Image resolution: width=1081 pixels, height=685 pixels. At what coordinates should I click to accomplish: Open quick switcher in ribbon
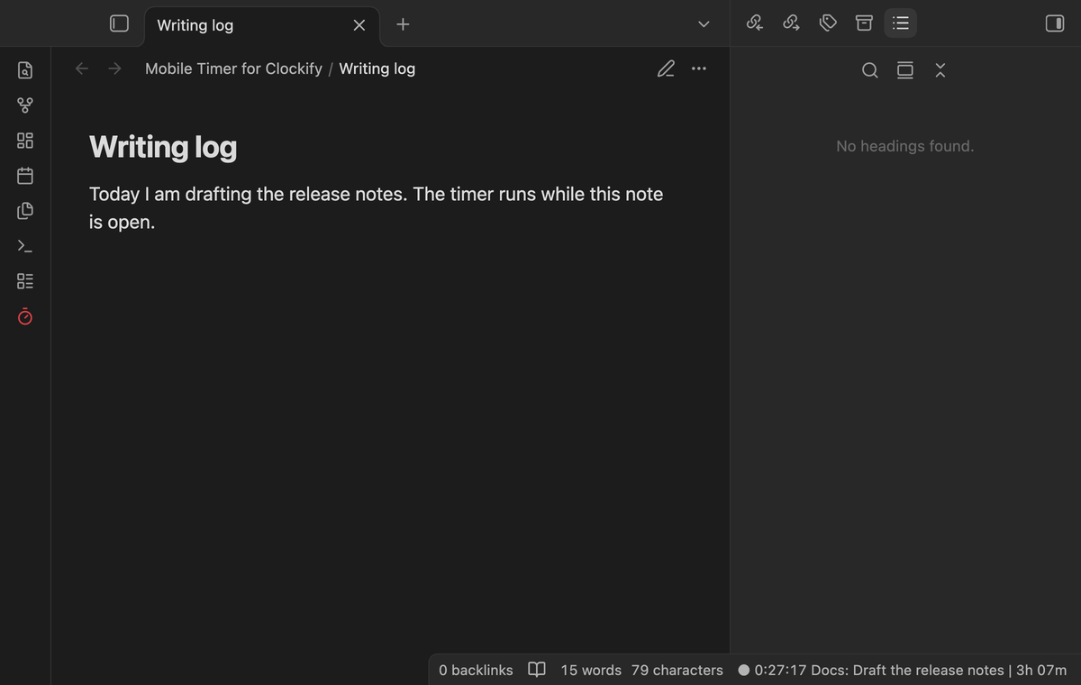tap(25, 69)
